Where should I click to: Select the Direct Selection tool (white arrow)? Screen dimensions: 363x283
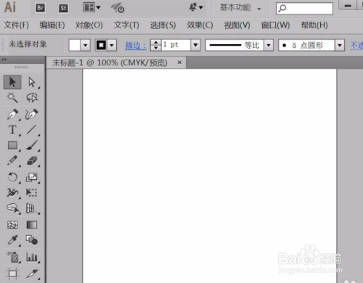[32, 82]
